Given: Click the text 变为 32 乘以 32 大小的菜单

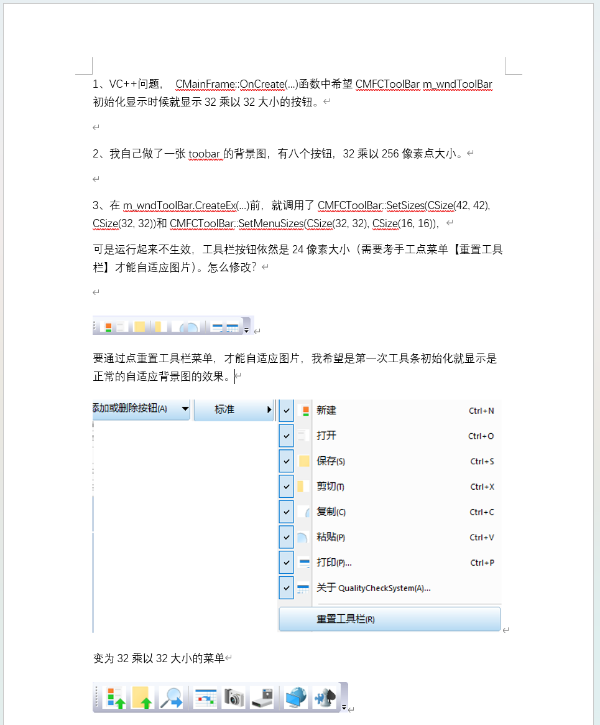Looking at the screenshot, I should click(x=159, y=658).
